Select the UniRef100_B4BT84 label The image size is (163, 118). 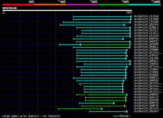point(146,39)
